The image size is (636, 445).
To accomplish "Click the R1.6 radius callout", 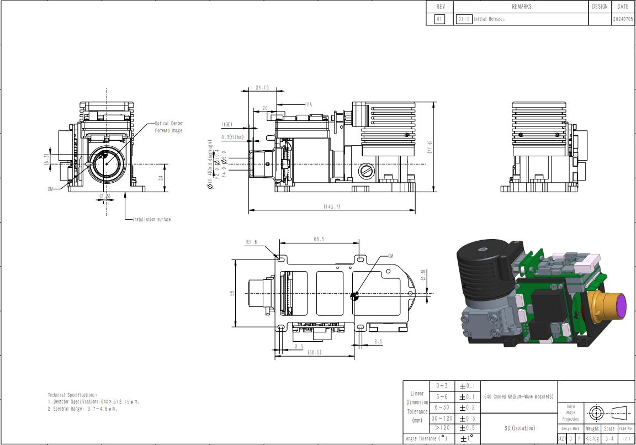I will click(x=251, y=242).
